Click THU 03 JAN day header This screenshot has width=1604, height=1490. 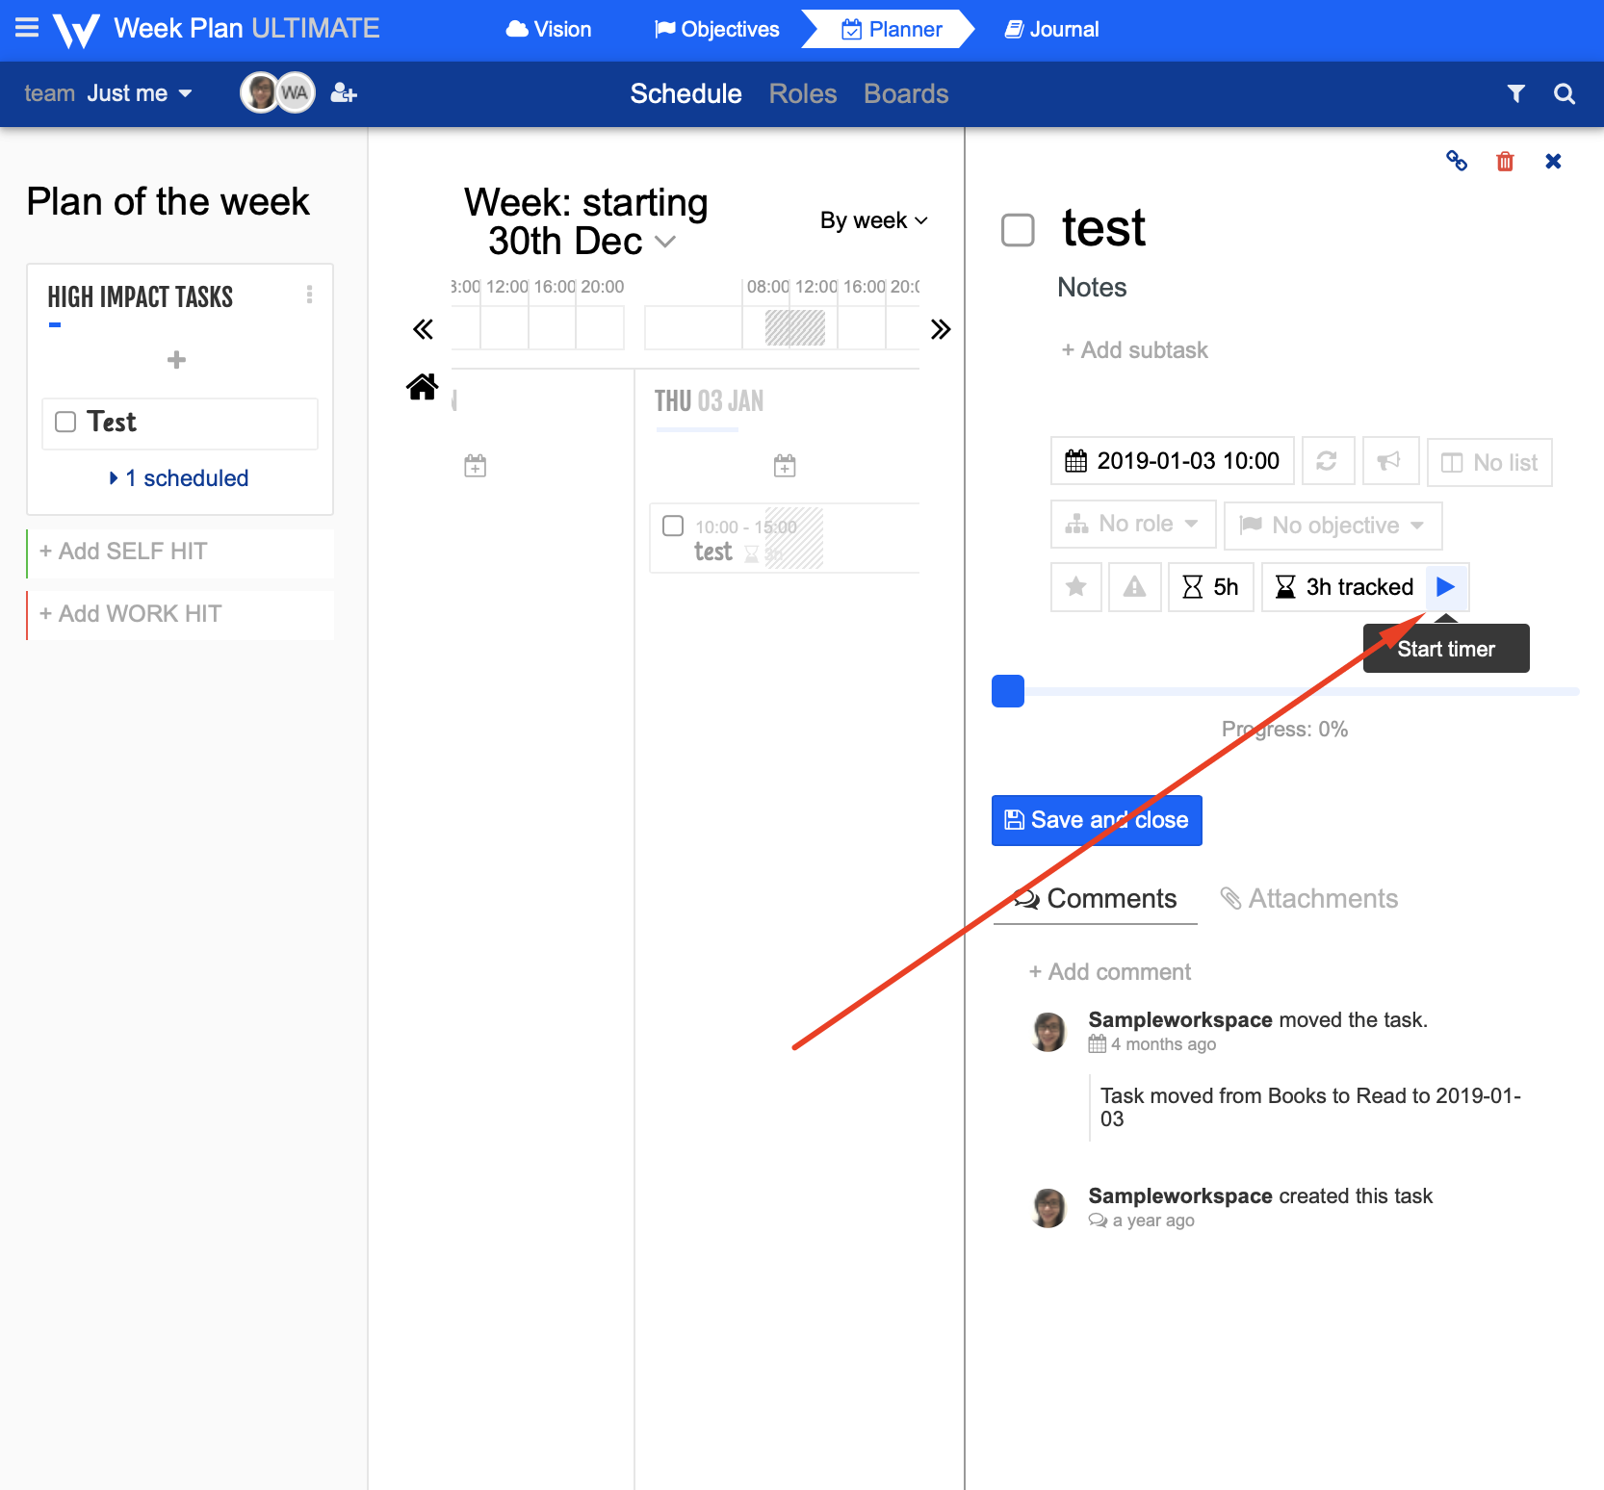pyautogui.click(x=709, y=400)
